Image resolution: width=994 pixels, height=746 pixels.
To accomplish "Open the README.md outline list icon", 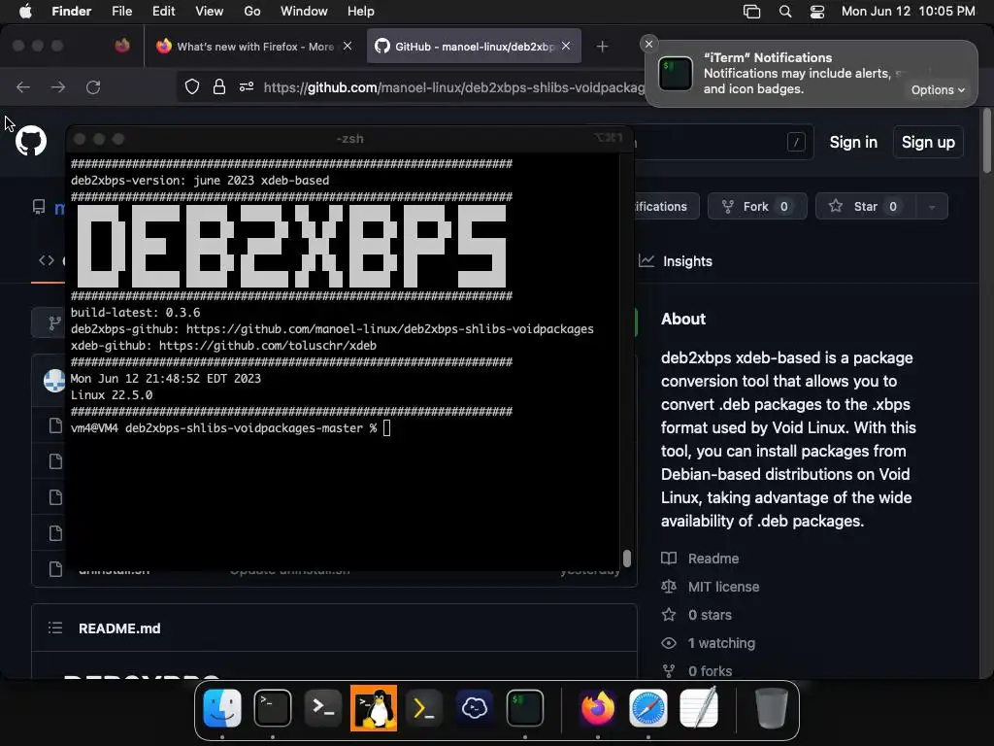I will click(55, 628).
